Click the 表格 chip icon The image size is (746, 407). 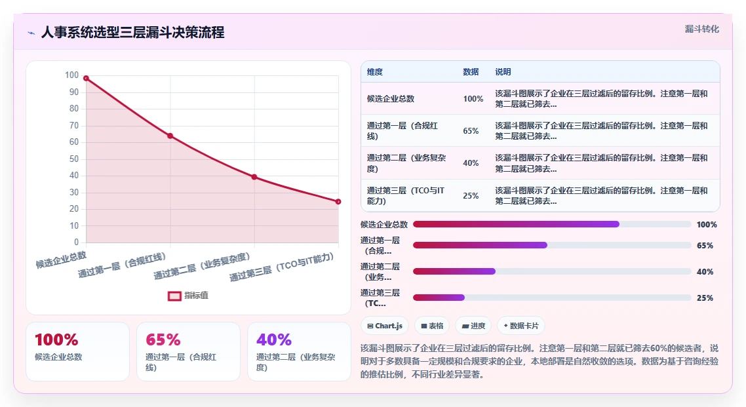pos(424,326)
